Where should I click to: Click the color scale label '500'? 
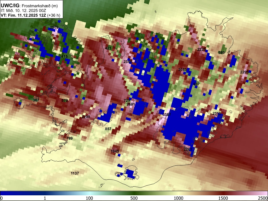(134, 198)
